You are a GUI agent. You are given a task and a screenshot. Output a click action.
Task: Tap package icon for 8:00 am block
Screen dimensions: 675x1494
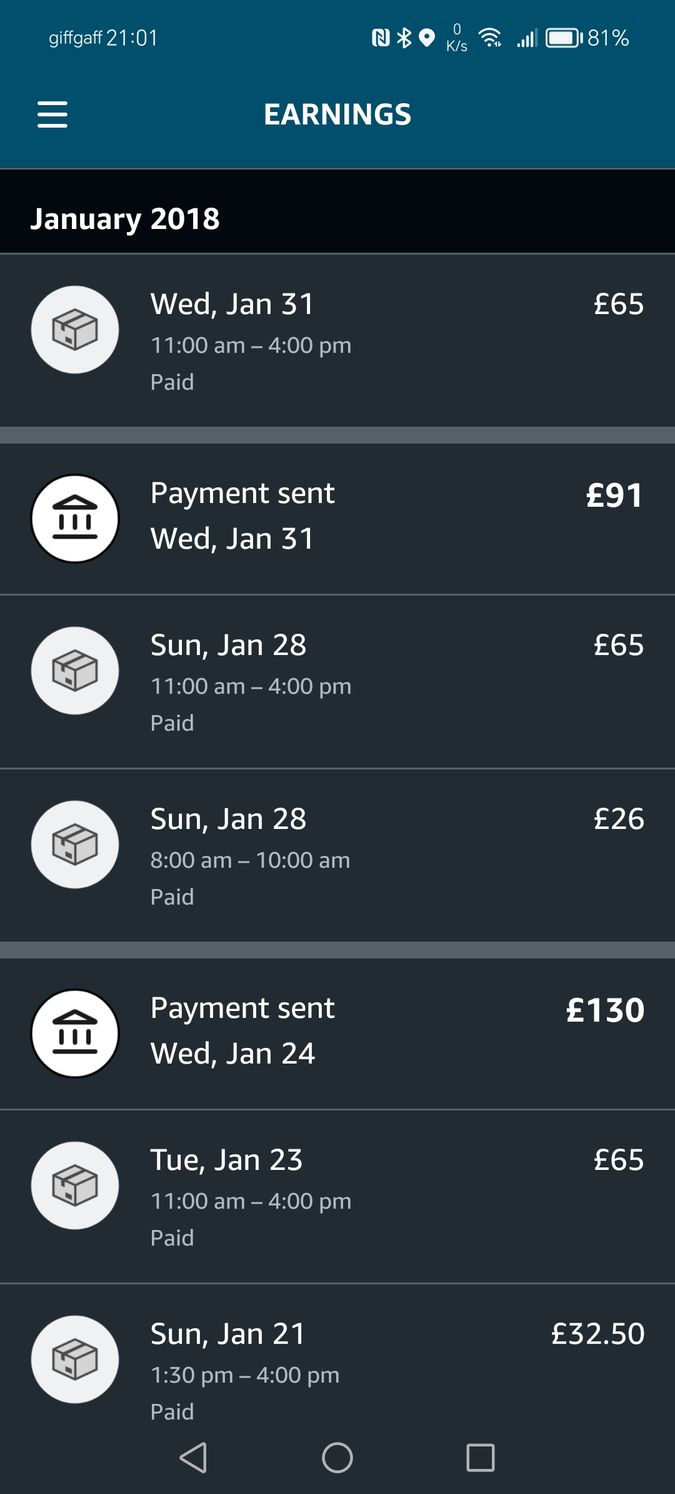tap(75, 845)
